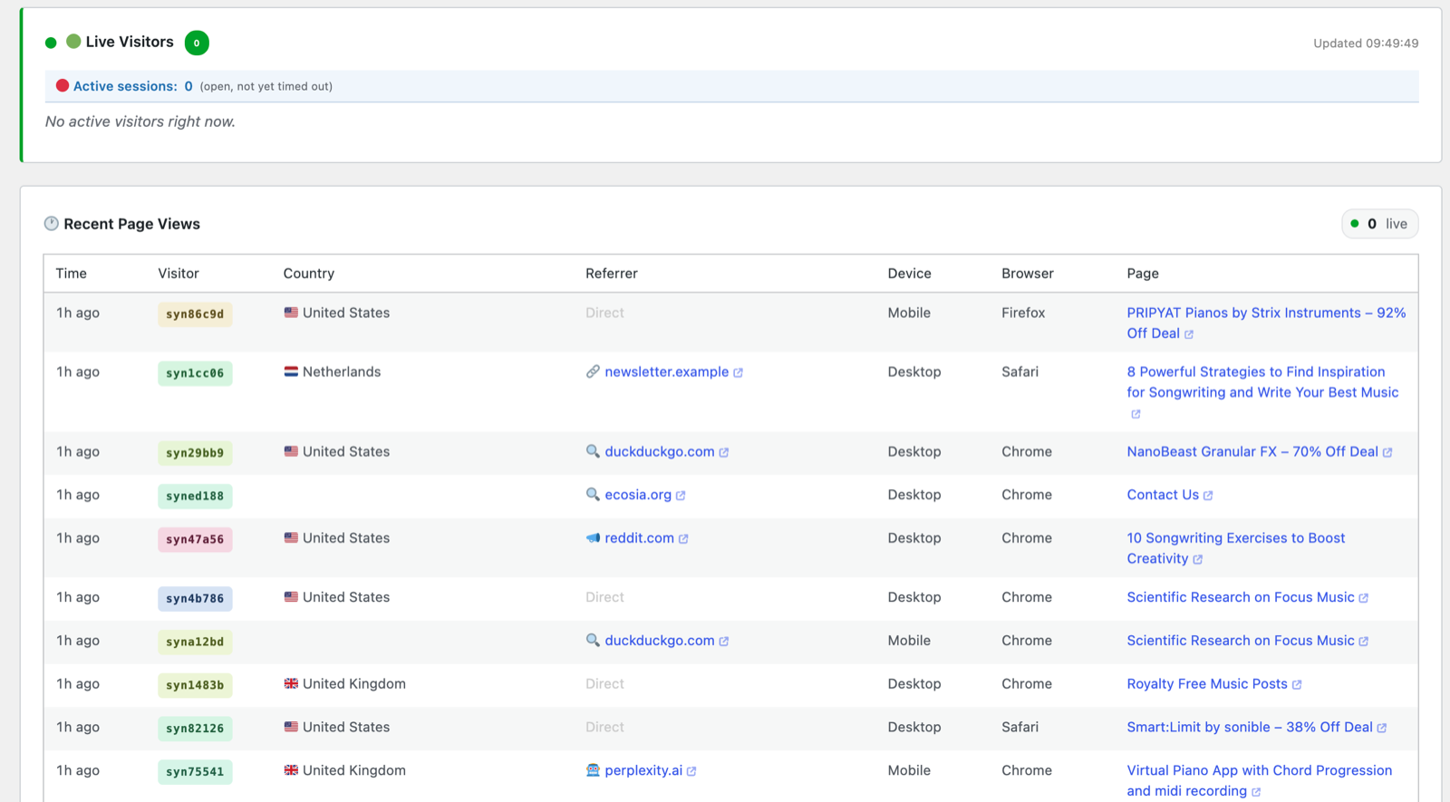
Task: Open Scientific Research on Focus Music for syna12bd
Action: (1241, 641)
